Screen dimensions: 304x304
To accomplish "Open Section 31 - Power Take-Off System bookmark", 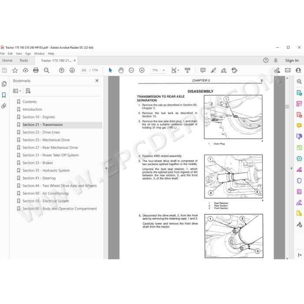I will [51, 155].
